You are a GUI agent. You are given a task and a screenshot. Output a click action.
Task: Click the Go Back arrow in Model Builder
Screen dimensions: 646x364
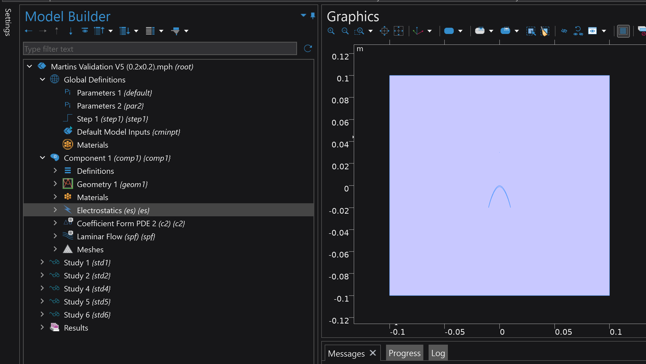(x=28, y=31)
